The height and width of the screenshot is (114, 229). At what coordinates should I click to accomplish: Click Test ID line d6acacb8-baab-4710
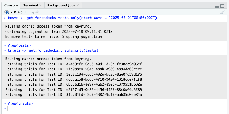(74, 79)
